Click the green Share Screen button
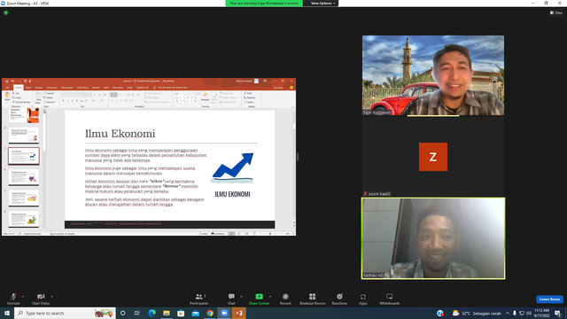The height and width of the screenshot is (319, 567). tap(259, 299)
